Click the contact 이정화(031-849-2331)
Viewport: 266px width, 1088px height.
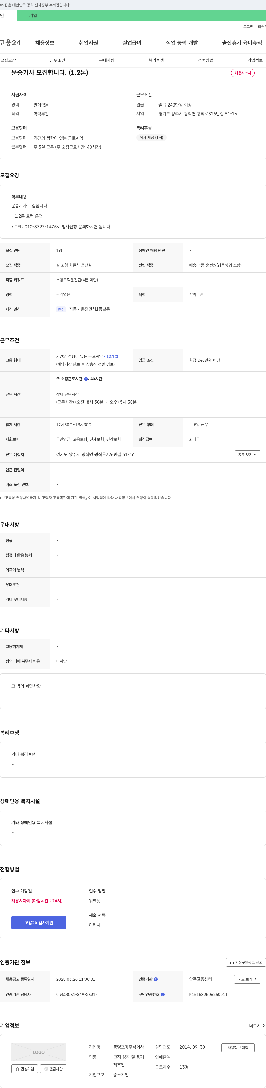tap(76, 994)
